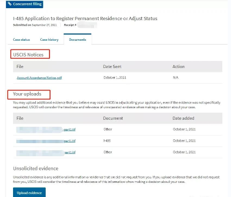
Task: Open the Case history tab
Action: coord(49,40)
